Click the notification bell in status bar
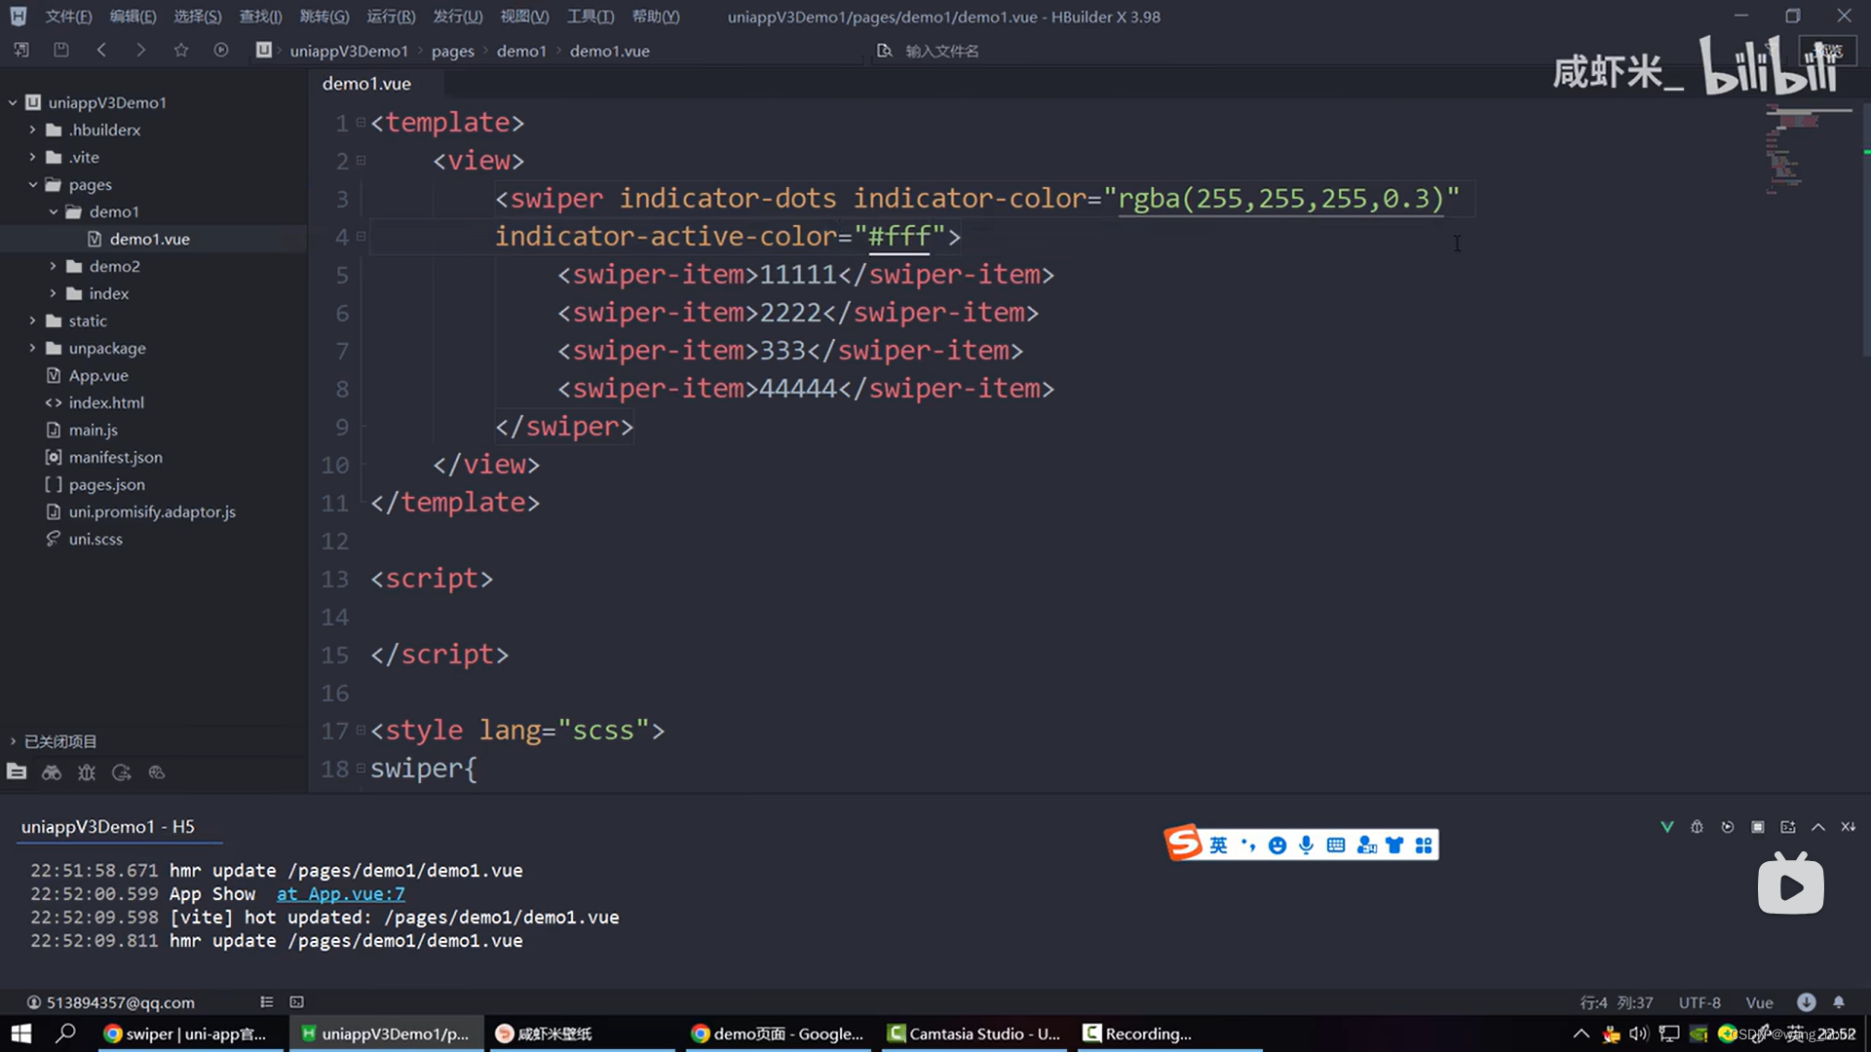The width and height of the screenshot is (1871, 1052). [1839, 1001]
